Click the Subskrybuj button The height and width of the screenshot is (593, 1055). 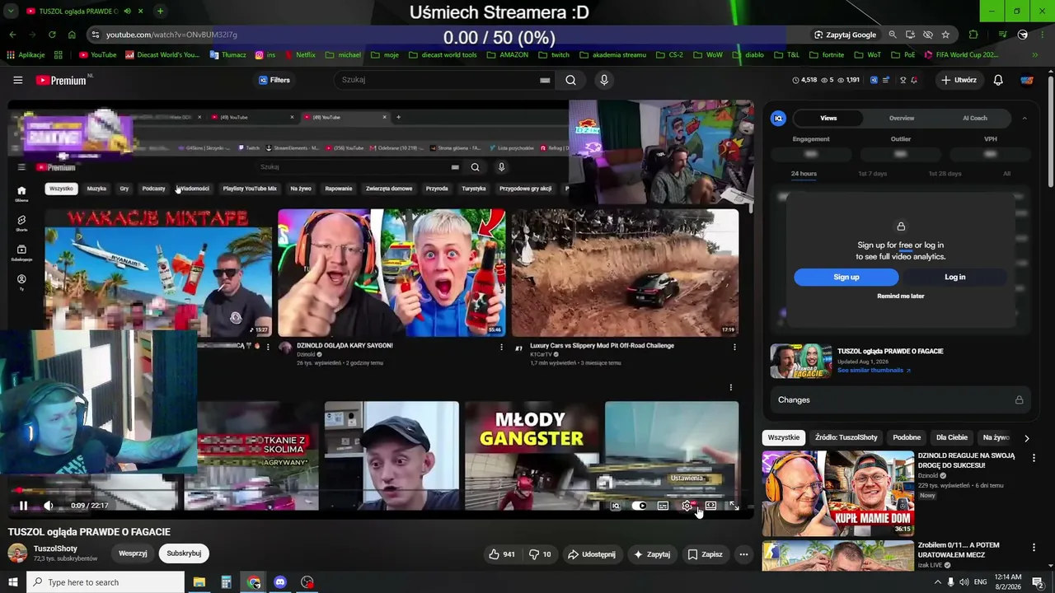(x=184, y=553)
